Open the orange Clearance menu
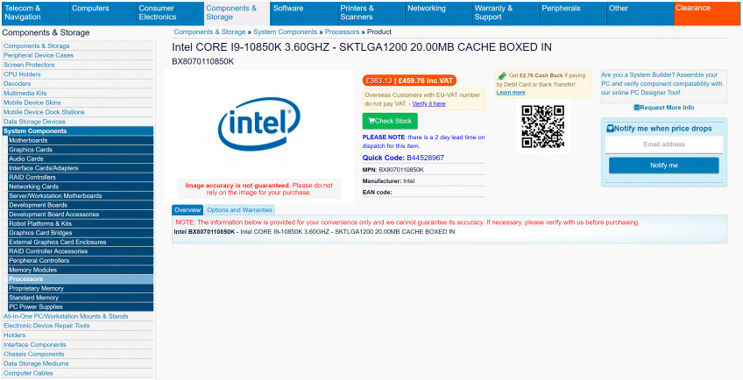This screenshot has height=380, width=743. (x=707, y=13)
